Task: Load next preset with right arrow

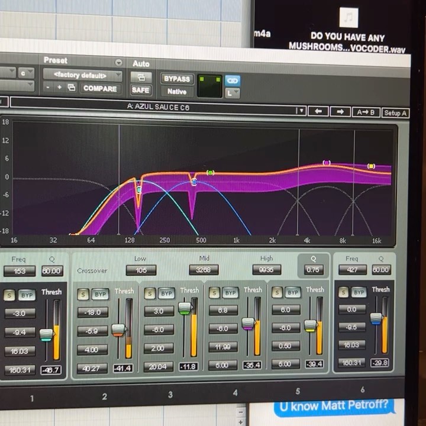Action: 340,111
